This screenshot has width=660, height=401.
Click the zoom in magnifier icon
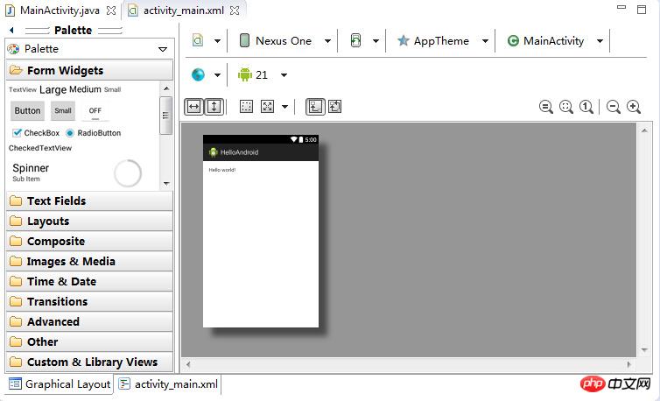[x=634, y=107]
